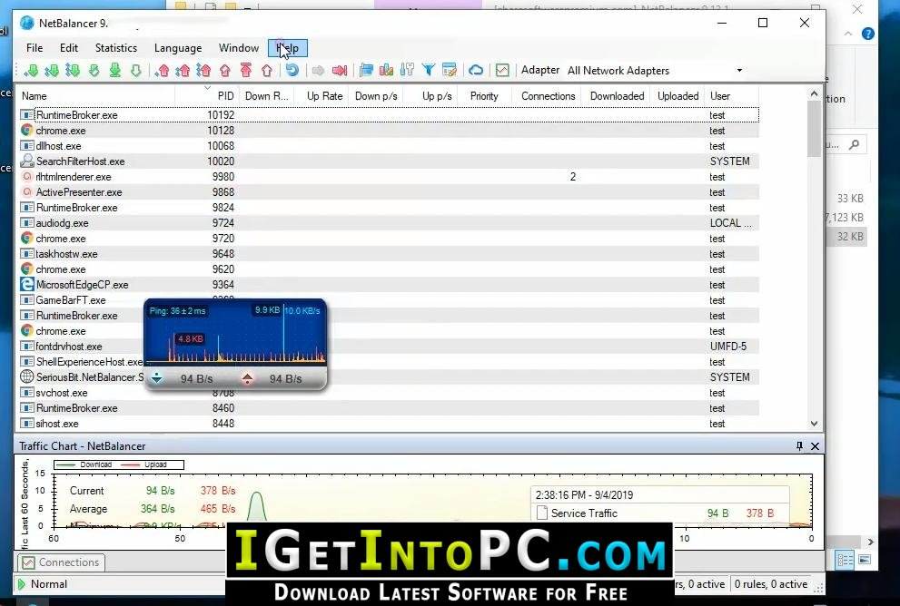
Task: Select the taskhostw.exe process row
Action: (x=390, y=254)
